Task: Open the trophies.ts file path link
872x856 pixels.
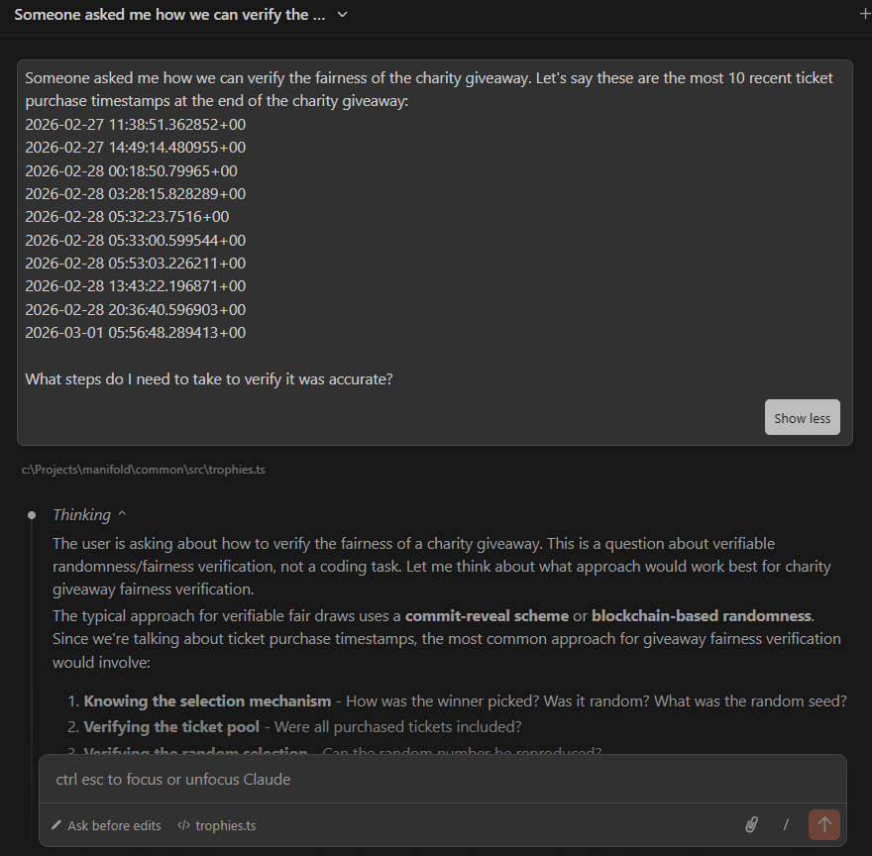Action: pyautogui.click(x=143, y=470)
